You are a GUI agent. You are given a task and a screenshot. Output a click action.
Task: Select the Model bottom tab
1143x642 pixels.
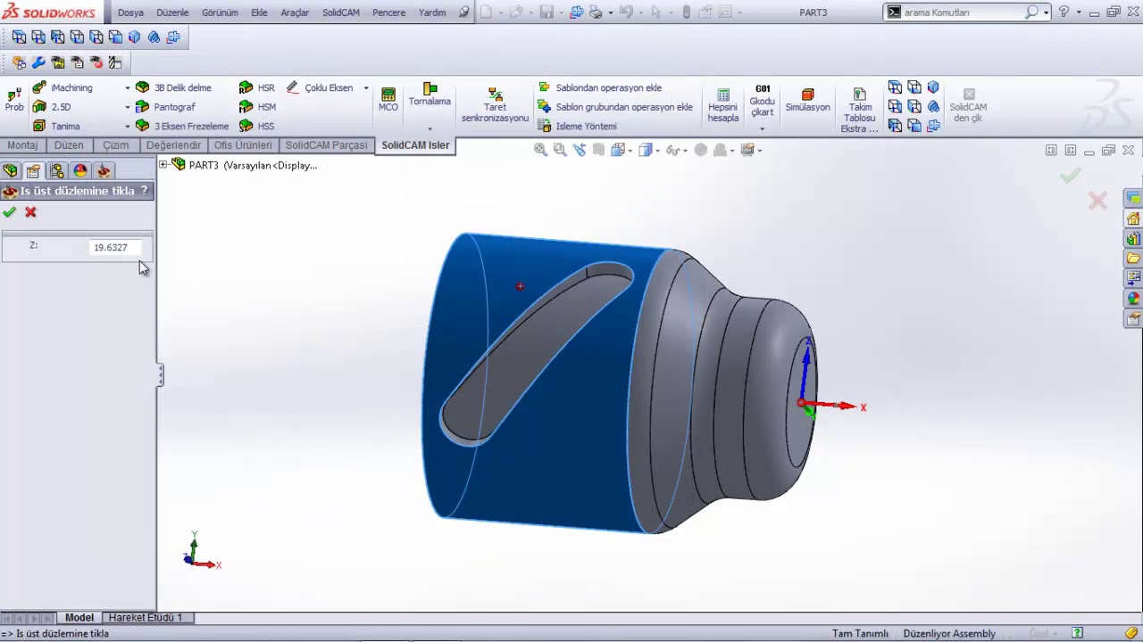[x=79, y=617]
